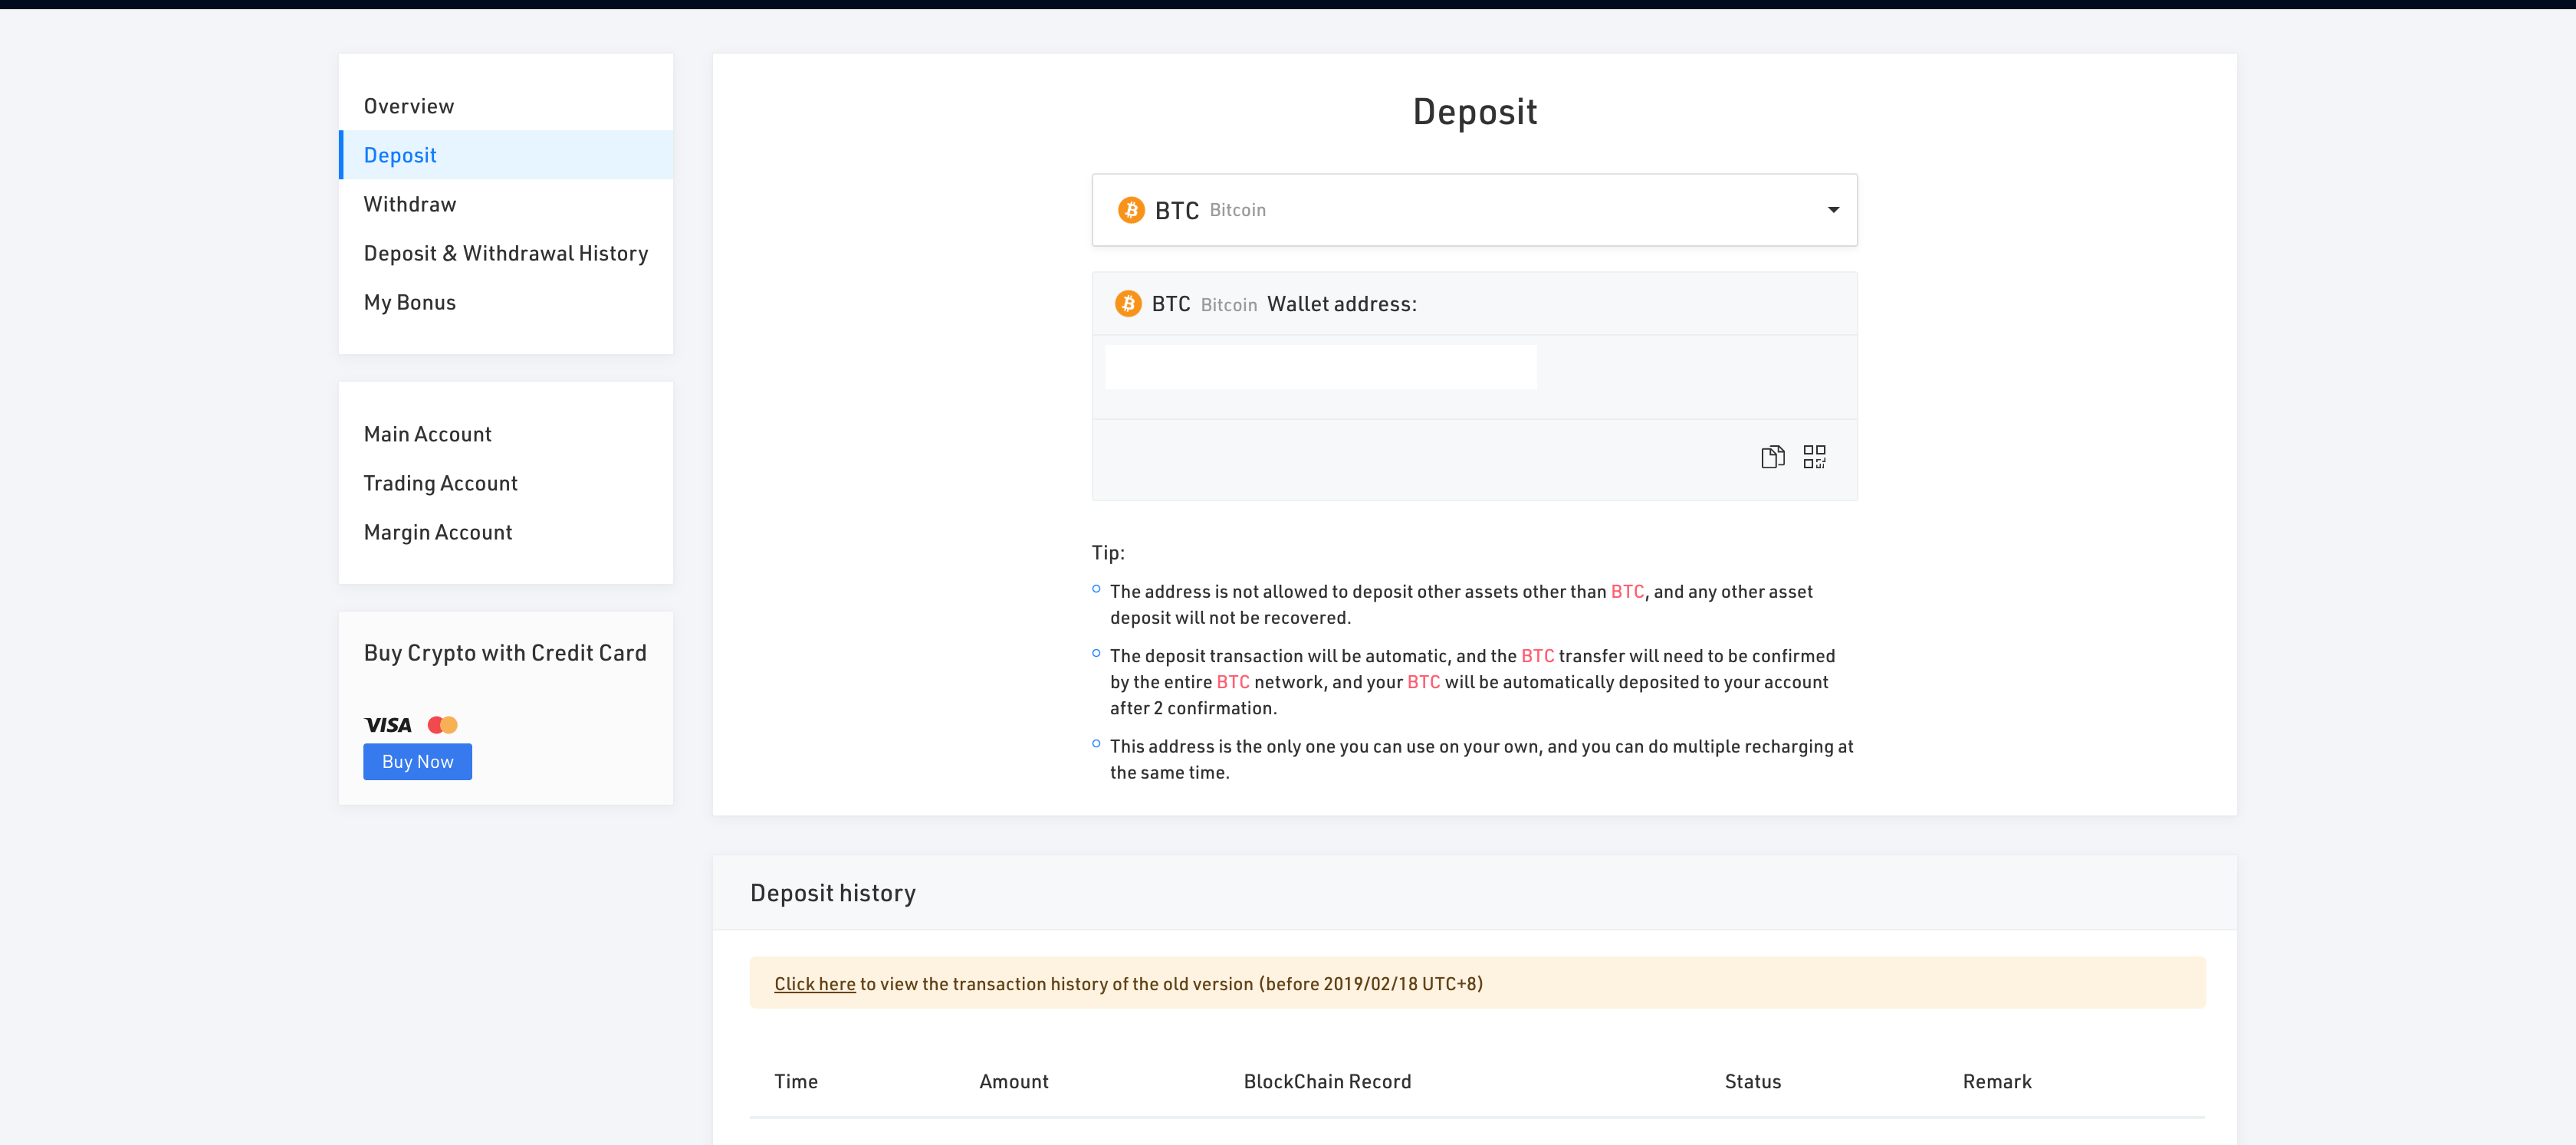Select Main Account
2576x1145 pixels.
tap(427, 434)
